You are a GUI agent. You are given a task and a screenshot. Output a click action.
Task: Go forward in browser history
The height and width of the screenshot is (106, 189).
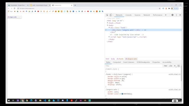pyautogui.click(x=12, y=9)
